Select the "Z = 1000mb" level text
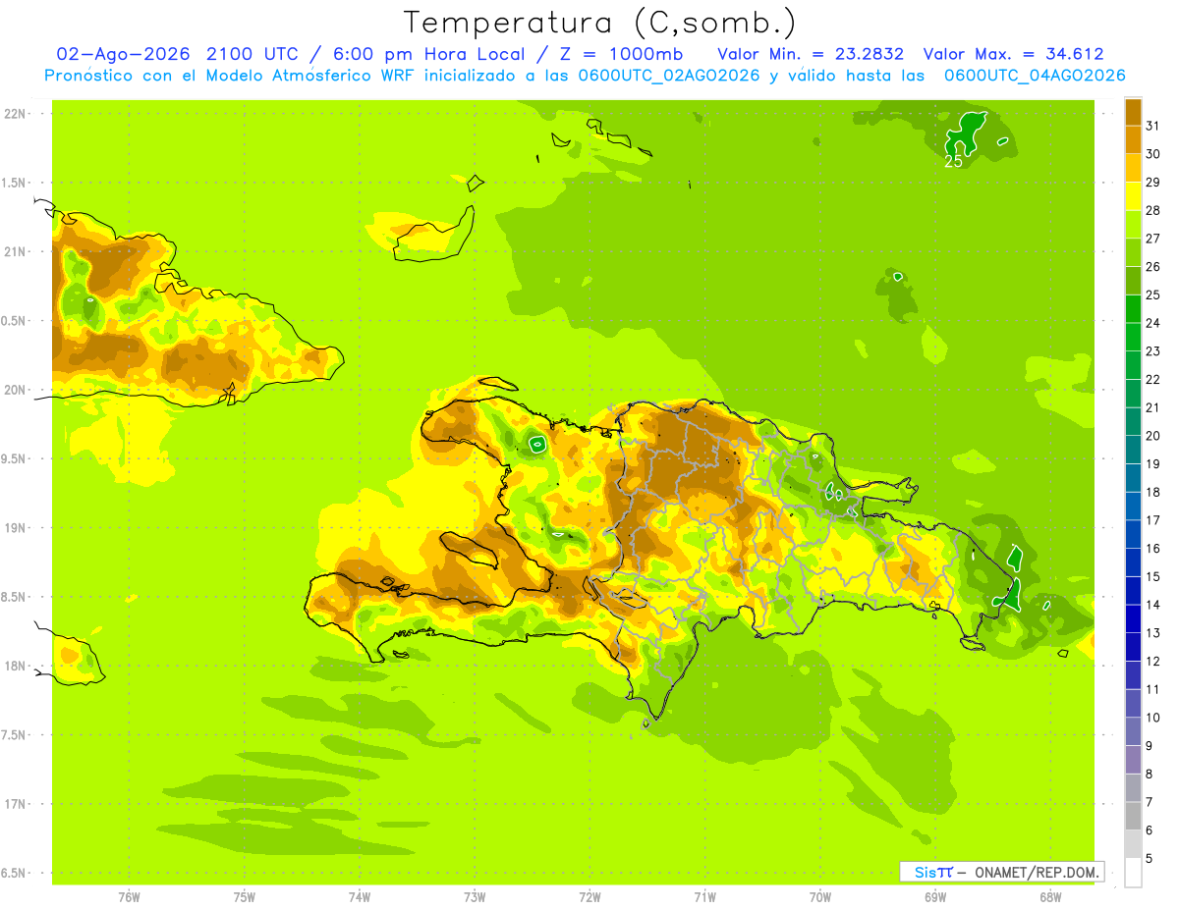 point(621,54)
